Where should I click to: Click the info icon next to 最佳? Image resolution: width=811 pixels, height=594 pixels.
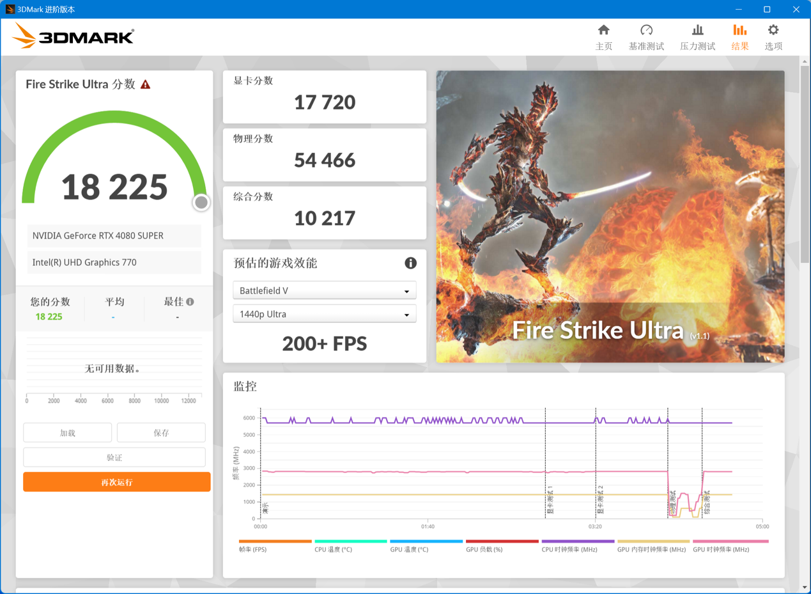pos(190,301)
